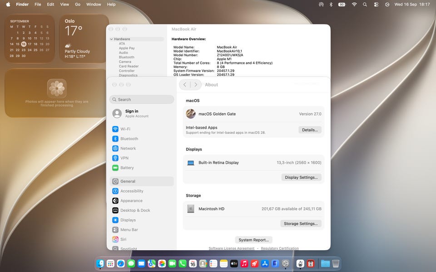Click the Storage Settings… button
The height and width of the screenshot is (272, 436).
click(x=301, y=223)
